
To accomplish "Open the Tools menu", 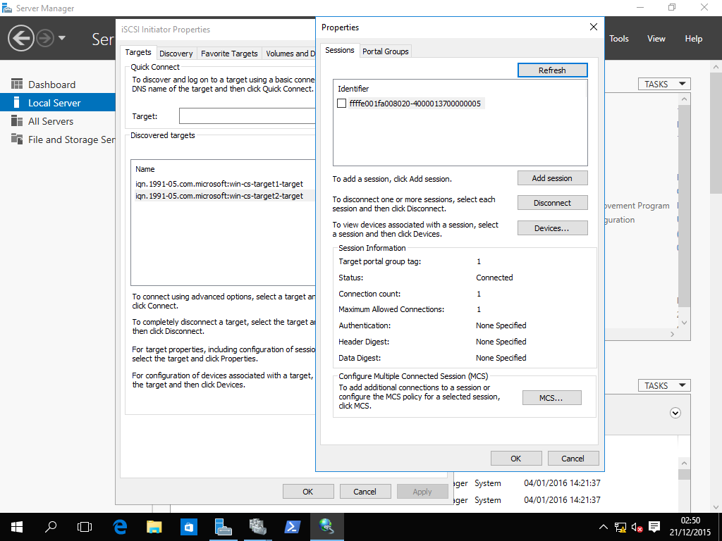I will pyautogui.click(x=619, y=39).
